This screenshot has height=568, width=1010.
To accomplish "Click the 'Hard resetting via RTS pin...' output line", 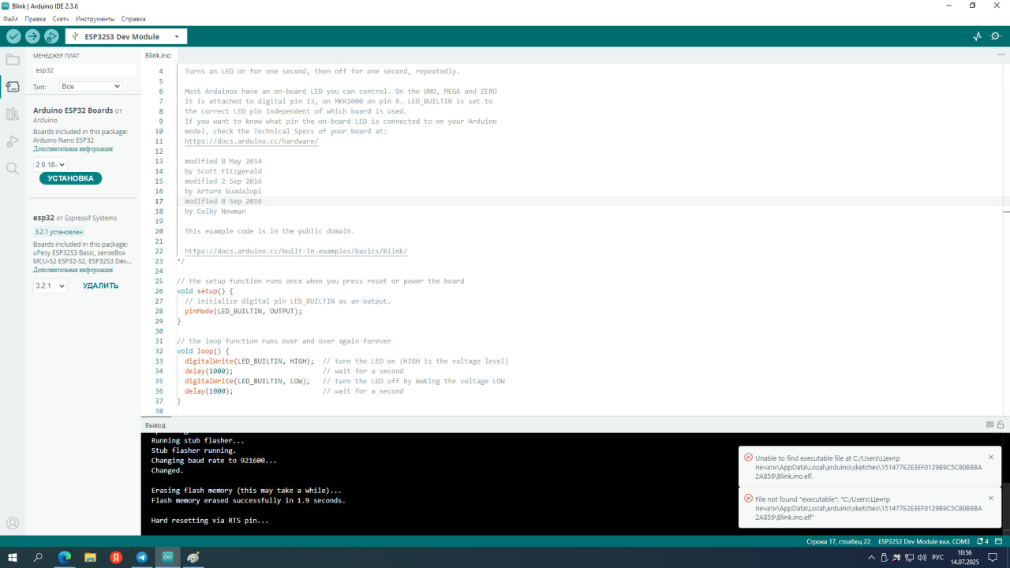I will [210, 521].
